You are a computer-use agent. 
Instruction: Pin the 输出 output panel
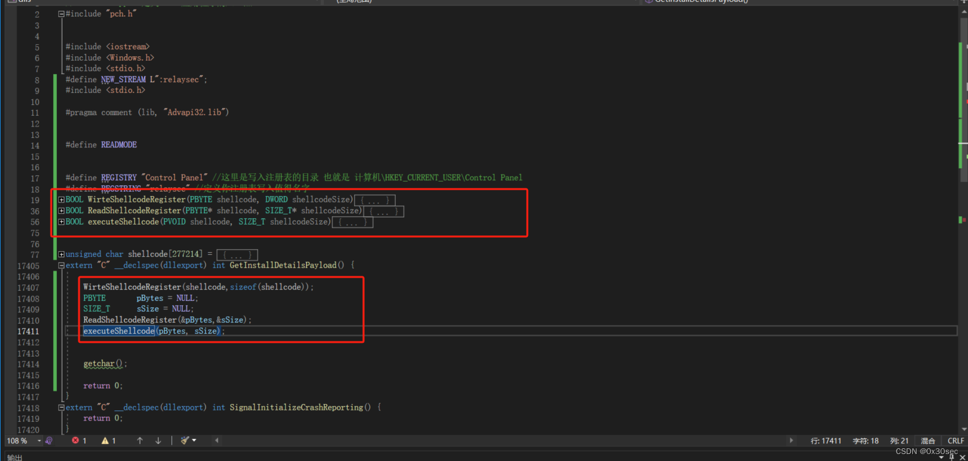point(952,457)
